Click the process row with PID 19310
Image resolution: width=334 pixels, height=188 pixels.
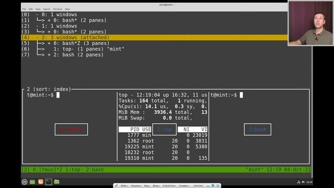(x=163, y=158)
